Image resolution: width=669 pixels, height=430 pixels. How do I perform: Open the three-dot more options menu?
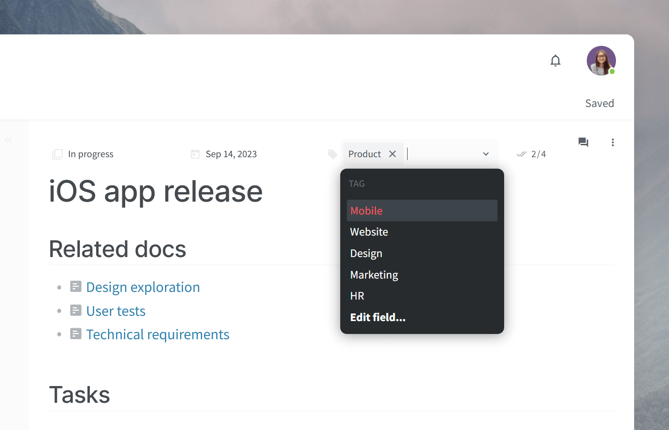(x=613, y=142)
